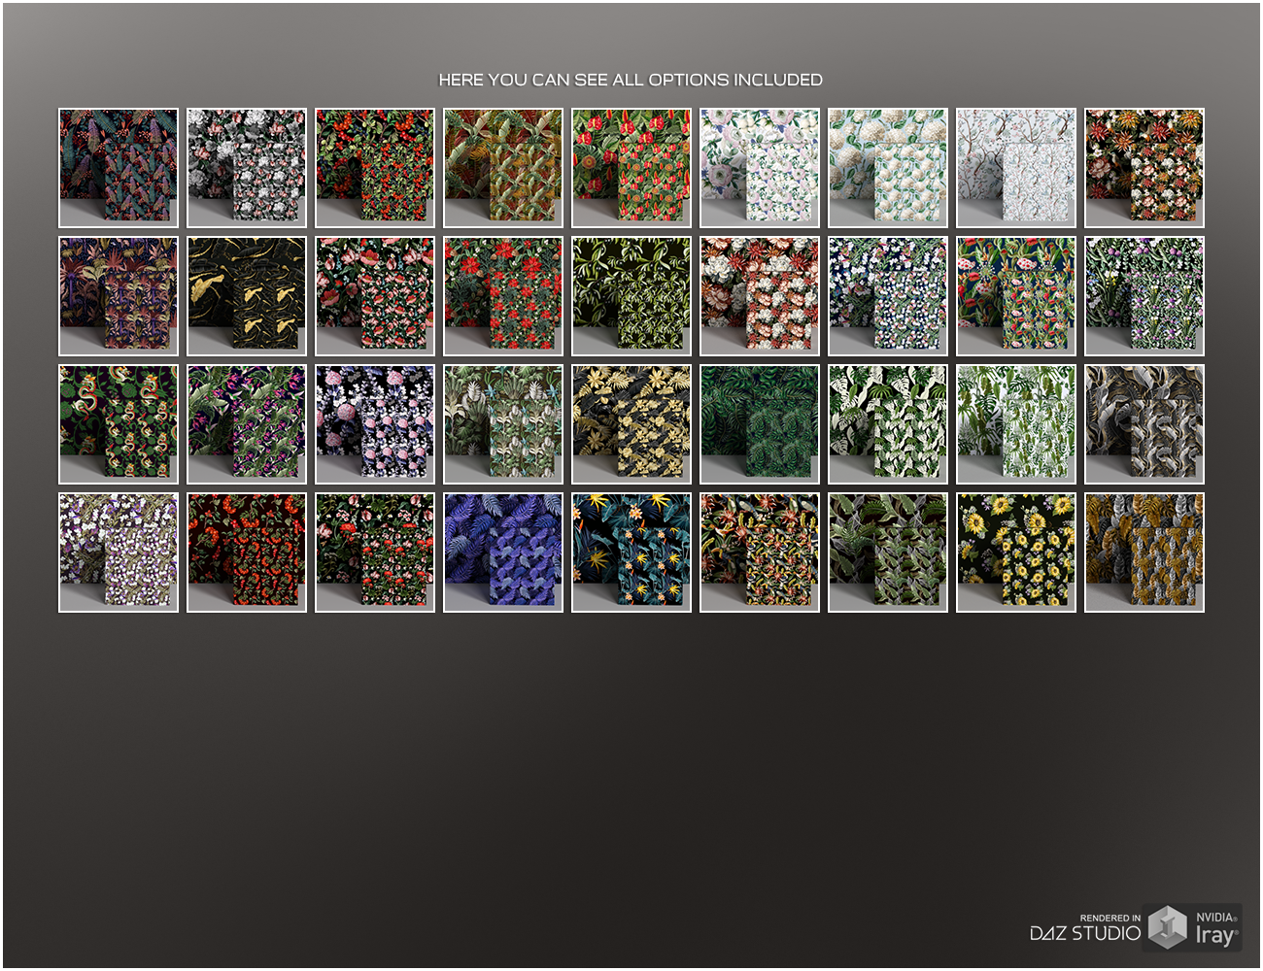
Task: Choose the tiny white flowers on navy pattern
Action: (888, 296)
